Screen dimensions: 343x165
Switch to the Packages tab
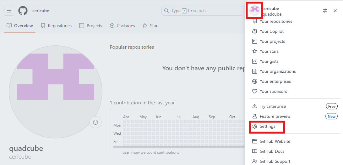click(x=122, y=26)
